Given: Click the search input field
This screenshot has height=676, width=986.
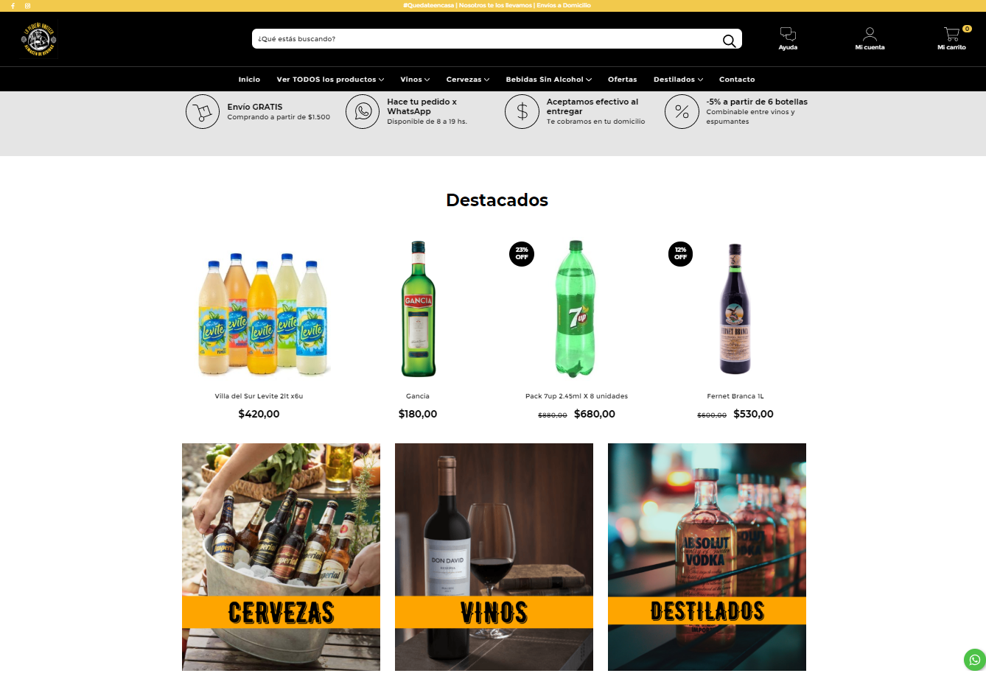Looking at the screenshot, I should coord(485,39).
